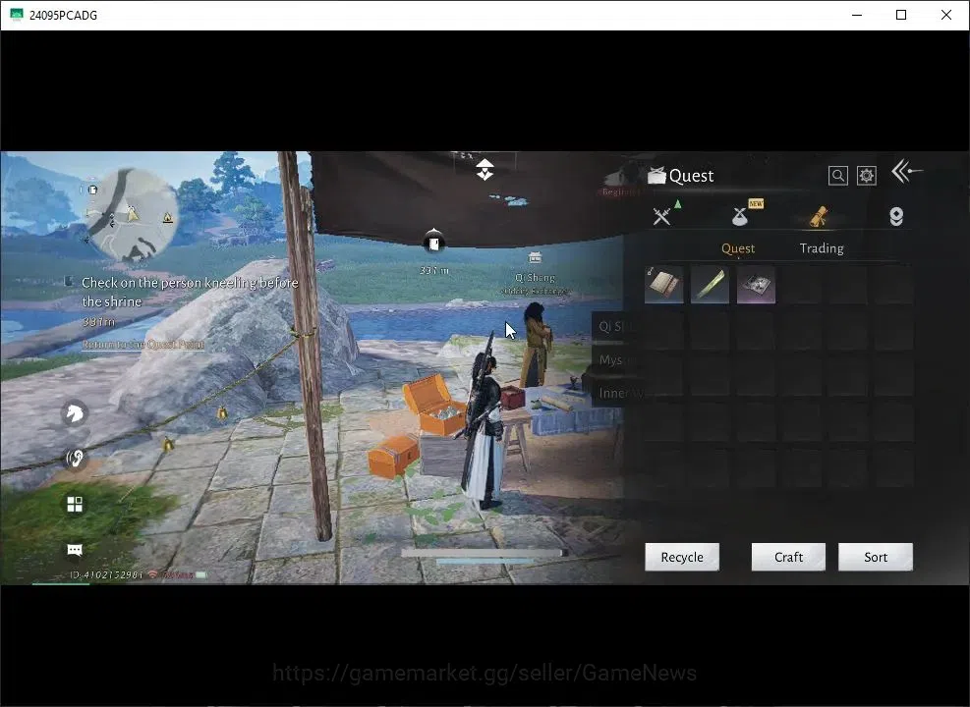This screenshot has height=707, width=970.
Task: Sort the inventory items
Action: coord(876,557)
